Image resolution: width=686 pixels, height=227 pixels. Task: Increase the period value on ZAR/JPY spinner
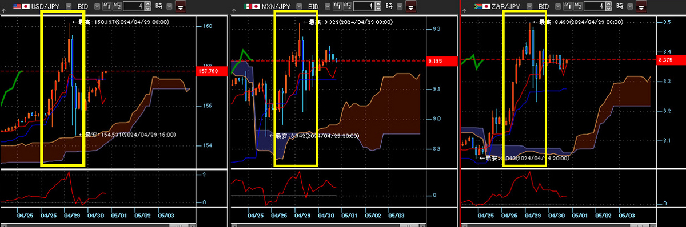pyautogui.click(x=609, y=4)
